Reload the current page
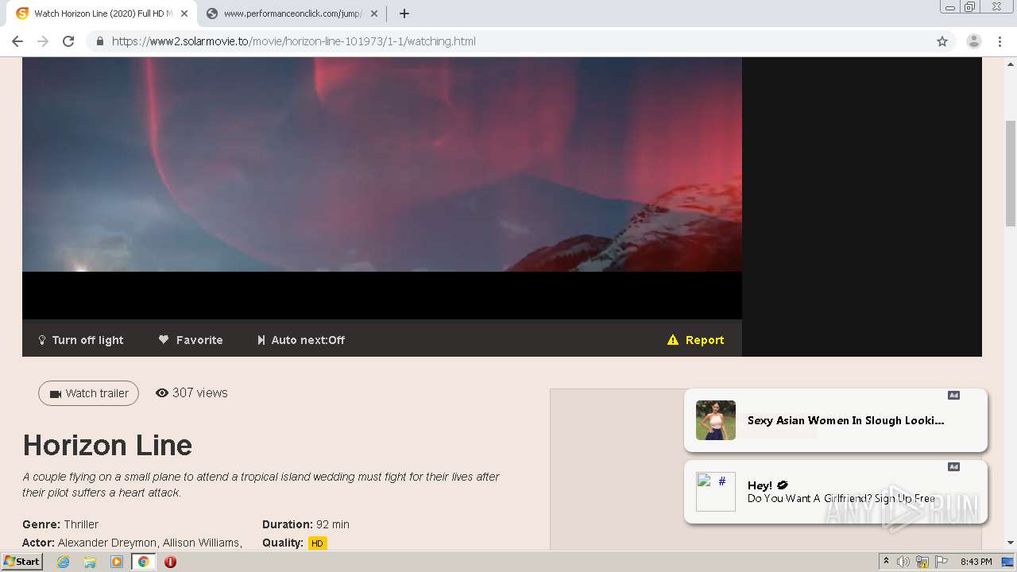1017x572 pixels. pyautogui.click(x=68, y=41)
